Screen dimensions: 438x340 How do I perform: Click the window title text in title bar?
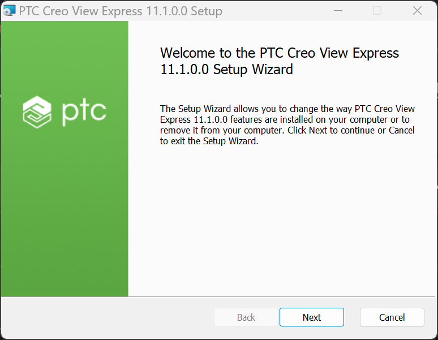coord(121,11)
